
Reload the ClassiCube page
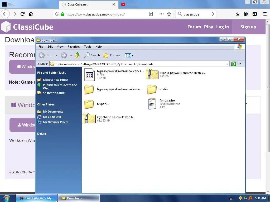pyautogui.click(x=22, y=14)
